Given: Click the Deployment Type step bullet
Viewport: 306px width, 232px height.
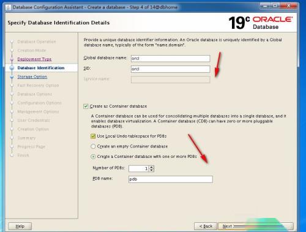Looking at the screenshot, I should 12,59.
